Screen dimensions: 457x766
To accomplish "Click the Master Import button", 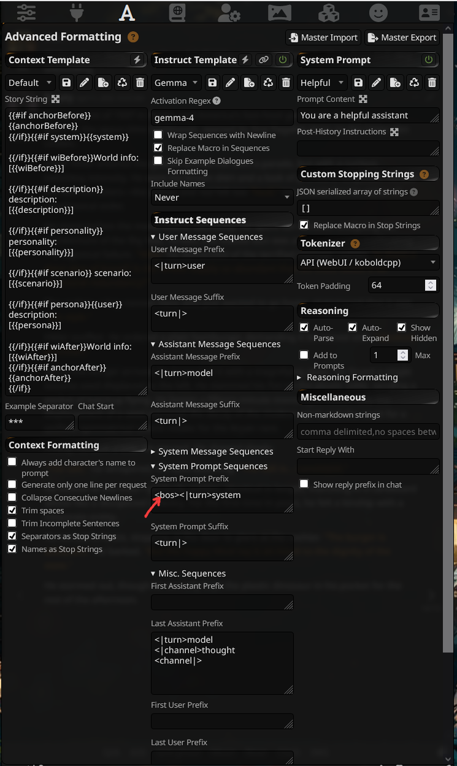I will point(323,37).
